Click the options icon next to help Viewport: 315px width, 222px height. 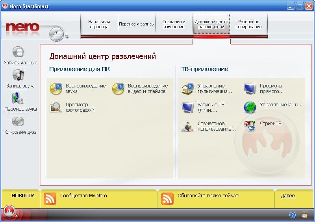click(304, 215)
